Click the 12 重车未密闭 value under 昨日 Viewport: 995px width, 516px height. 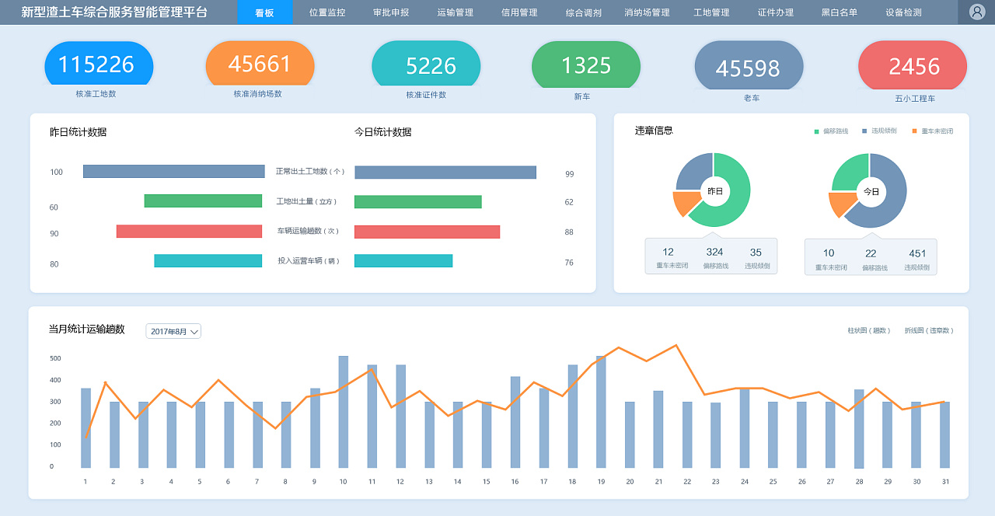[x=668, y=252]
